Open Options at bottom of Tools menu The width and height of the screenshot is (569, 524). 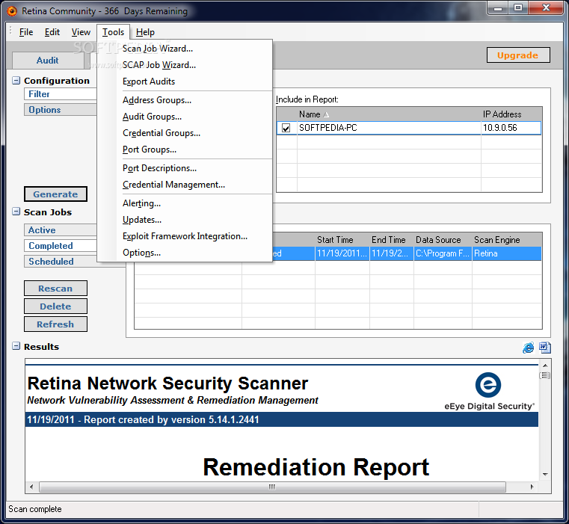point(185,253)
